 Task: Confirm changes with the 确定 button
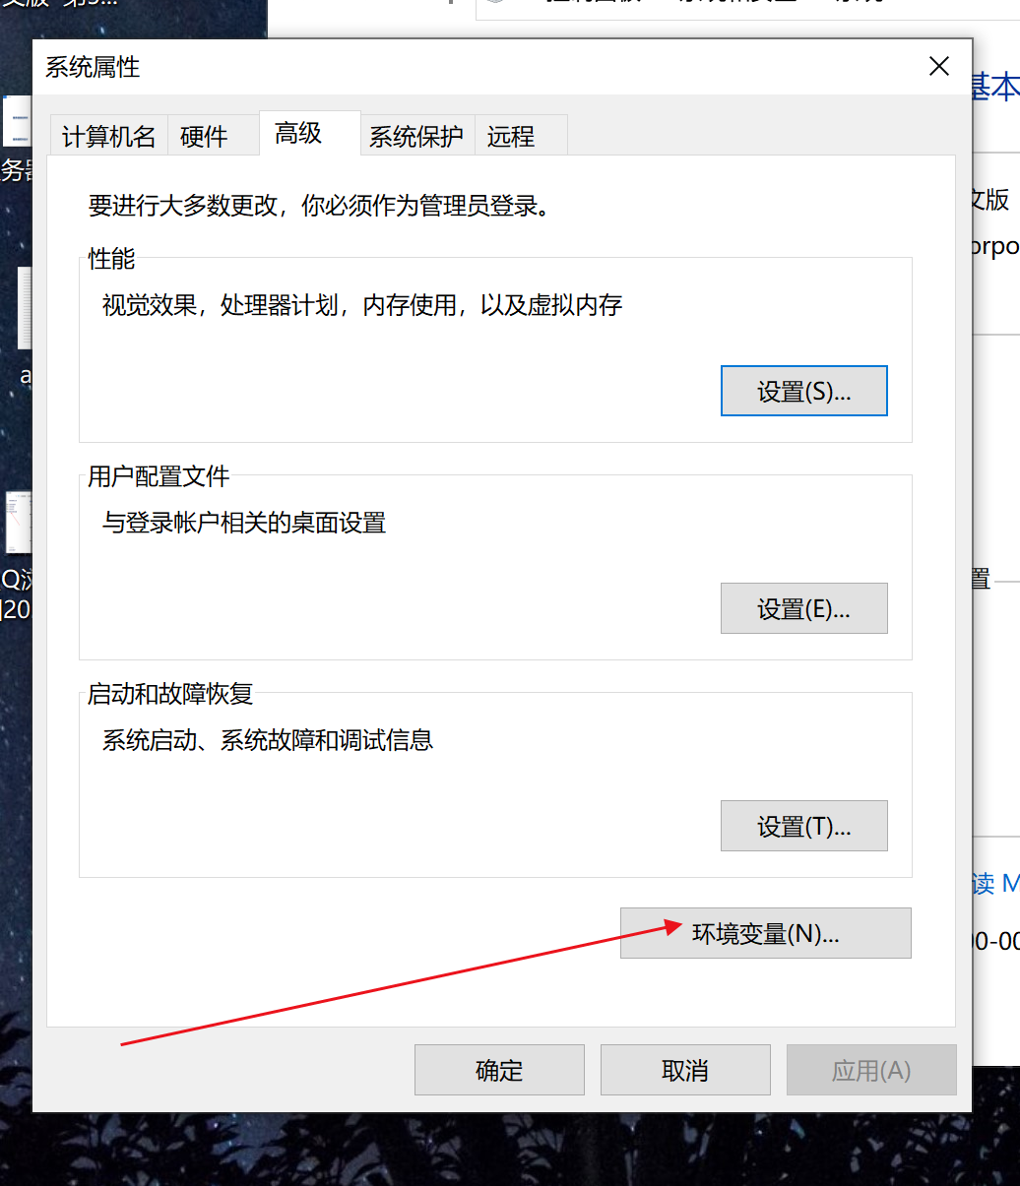pyautogui.click(x=498, y=1070)
